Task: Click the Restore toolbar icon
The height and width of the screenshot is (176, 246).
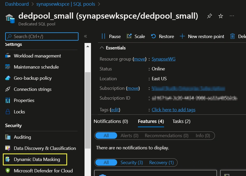Action: click(153, 36)
